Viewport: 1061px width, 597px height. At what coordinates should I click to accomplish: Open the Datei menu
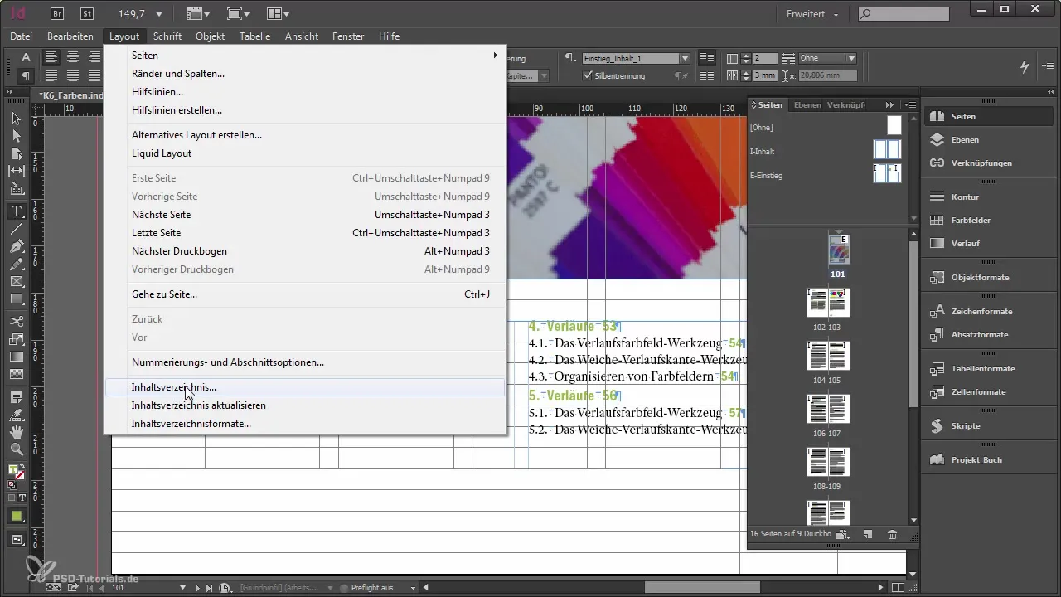(21, 36)
